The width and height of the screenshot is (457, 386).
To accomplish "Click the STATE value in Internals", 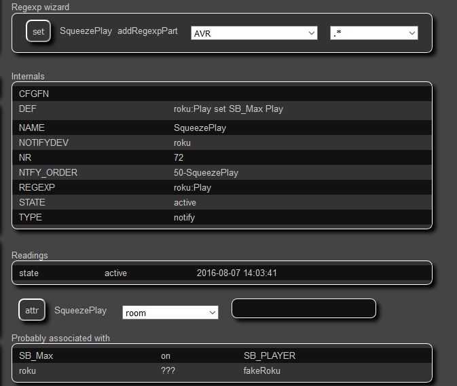I will [x=185, y=202].
